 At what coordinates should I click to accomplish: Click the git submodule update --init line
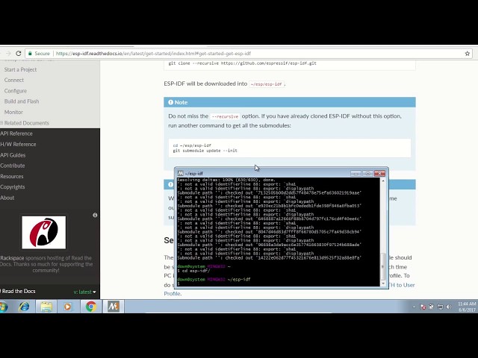point(205,151)
